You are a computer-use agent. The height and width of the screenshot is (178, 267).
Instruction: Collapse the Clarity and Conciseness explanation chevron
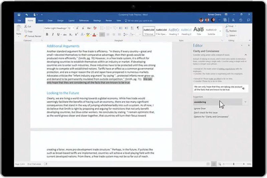246,55
